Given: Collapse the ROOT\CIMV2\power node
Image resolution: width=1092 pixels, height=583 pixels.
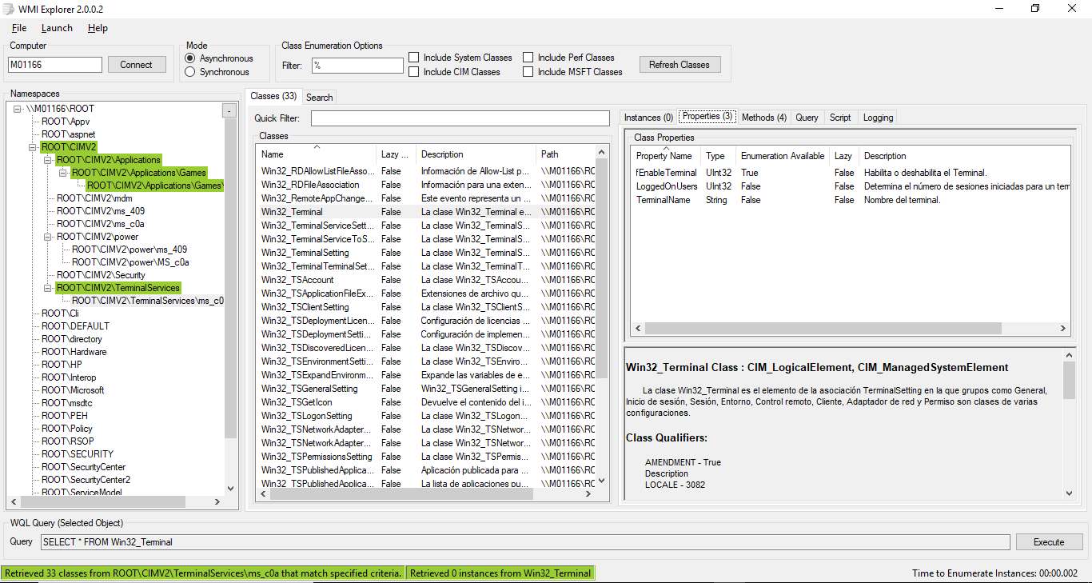Looking at the screenshot, I should tap(48, 237).
